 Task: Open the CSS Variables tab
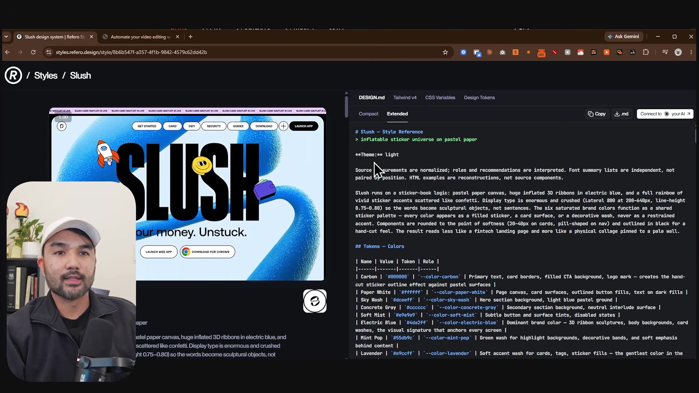[x=440, y=98]
